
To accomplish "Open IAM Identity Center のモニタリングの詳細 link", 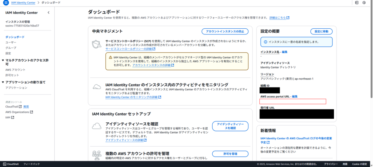I will 133,97.
